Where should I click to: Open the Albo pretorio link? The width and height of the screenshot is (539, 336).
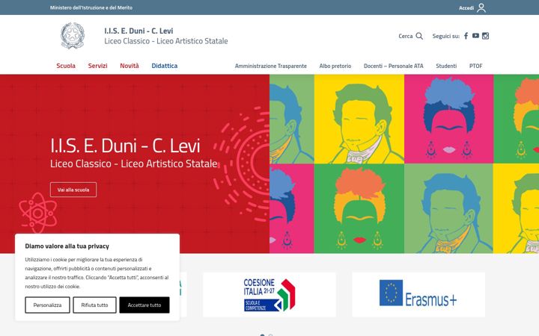tap(335, 66)
